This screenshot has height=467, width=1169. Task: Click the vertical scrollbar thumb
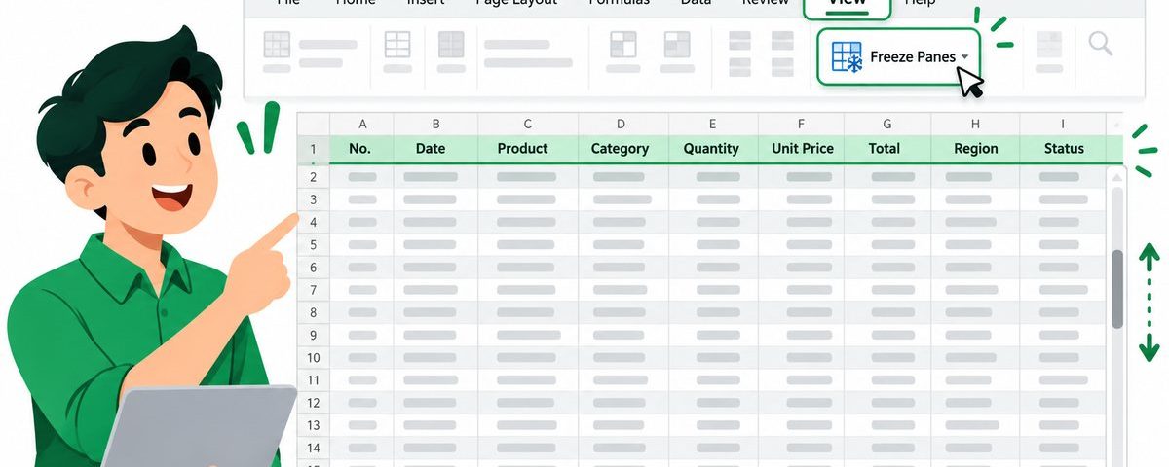point(1117,288)
